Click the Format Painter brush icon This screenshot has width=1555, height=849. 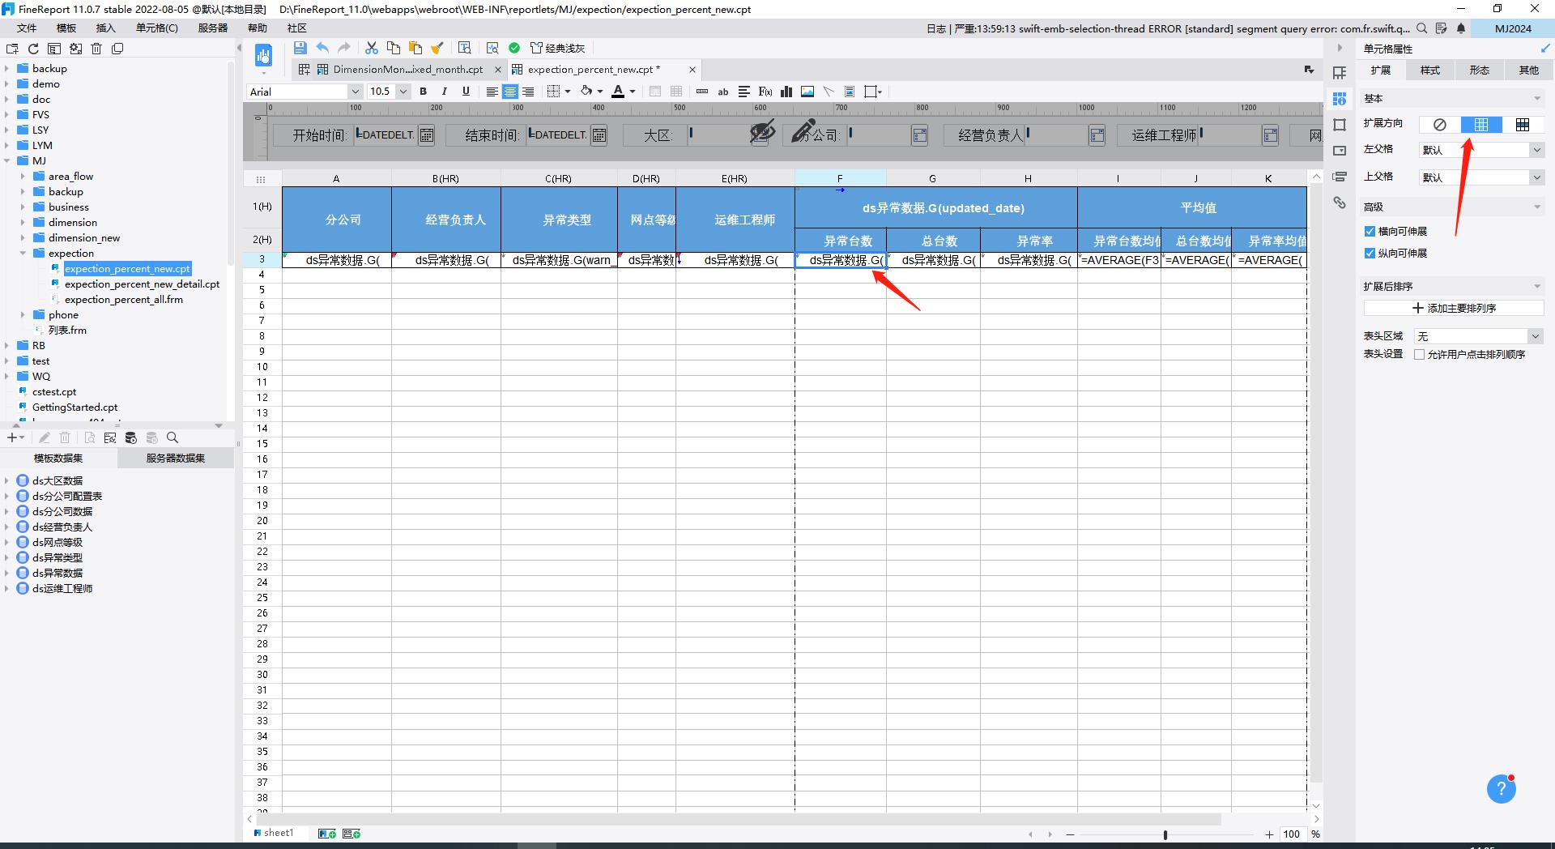tap(437, 48)
